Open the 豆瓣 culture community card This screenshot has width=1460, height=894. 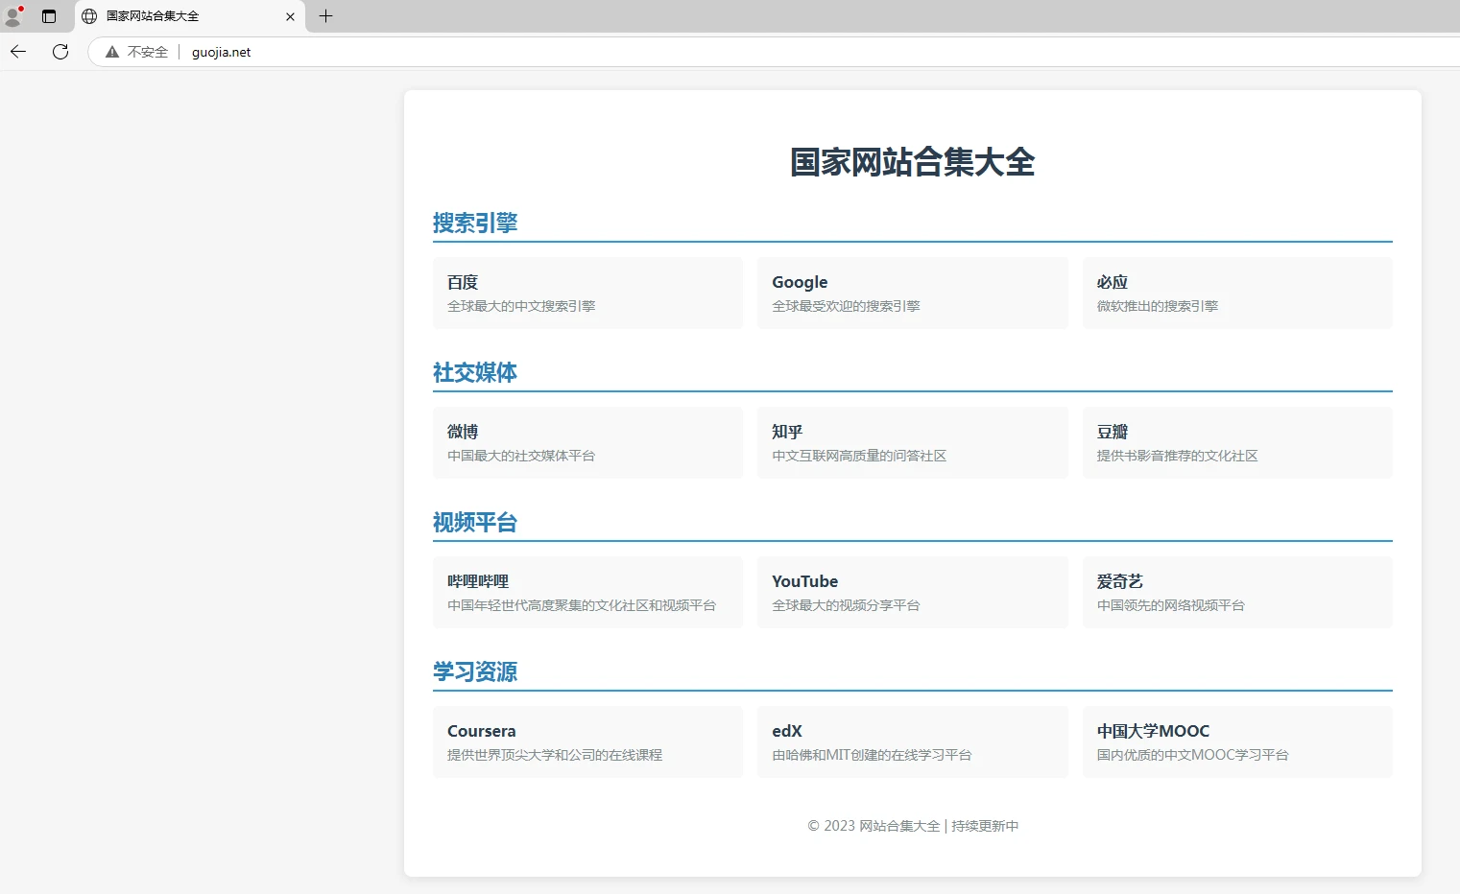(x=1236, y=442)
